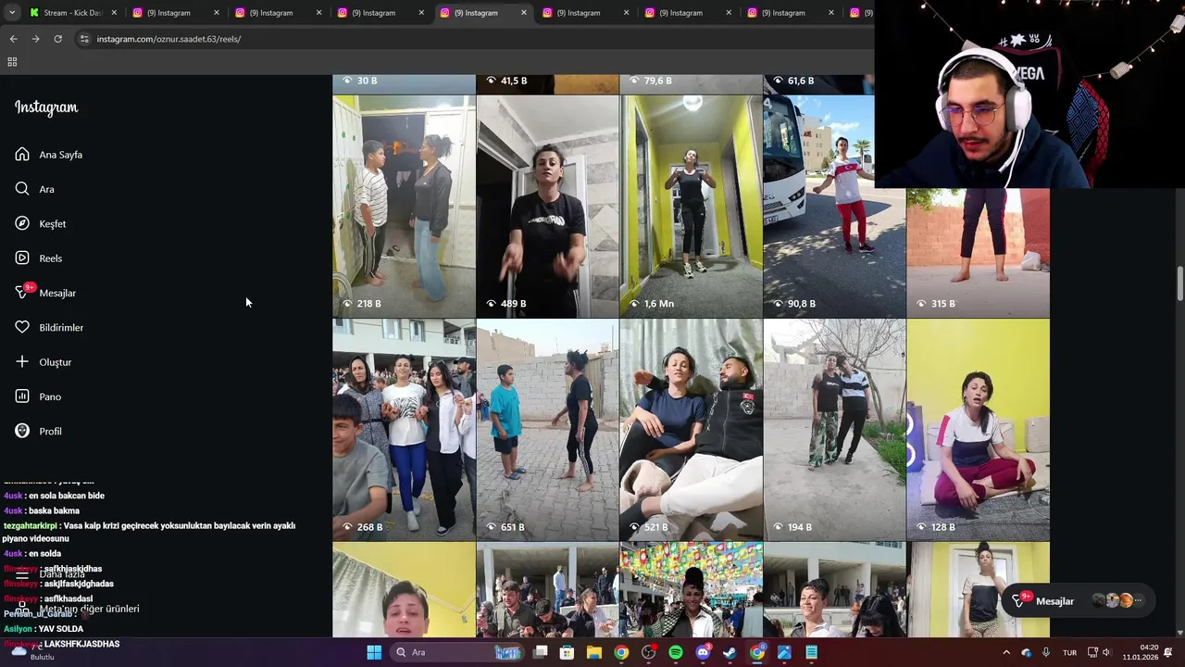Viewport: 1185px width, 667px height.
Task: Open the reel with 268 B views
Action: pos(404,430)
